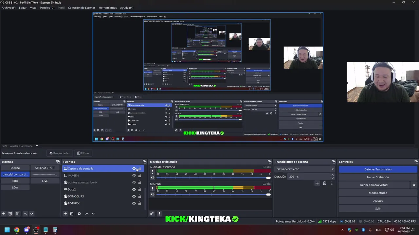Open Audio del escritorio three-dot options
The height and width of the screenshot is (235, 419).
pos(152,172)
